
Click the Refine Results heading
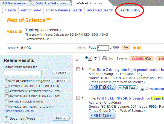pyautogui.click(x=19, y=60)
